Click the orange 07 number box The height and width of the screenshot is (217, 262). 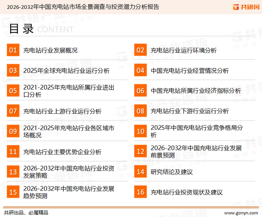13,111
